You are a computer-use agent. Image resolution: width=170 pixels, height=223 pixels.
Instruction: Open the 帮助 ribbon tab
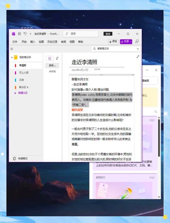[x=81, y=42]
